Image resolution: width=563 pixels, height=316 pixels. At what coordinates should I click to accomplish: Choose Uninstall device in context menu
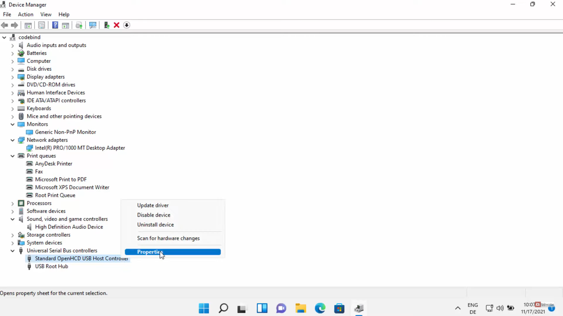(x=173, y=225)
